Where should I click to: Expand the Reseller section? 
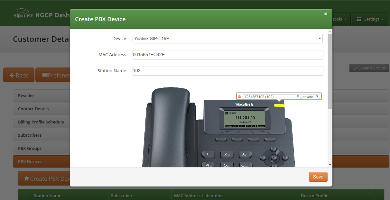pos(42,95)
